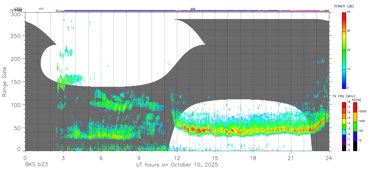Image resolution: width=370 pixels, height=171 pixels.
Task: Pick the blue 10–100 NOISE swatch
Action: point(355,136)
